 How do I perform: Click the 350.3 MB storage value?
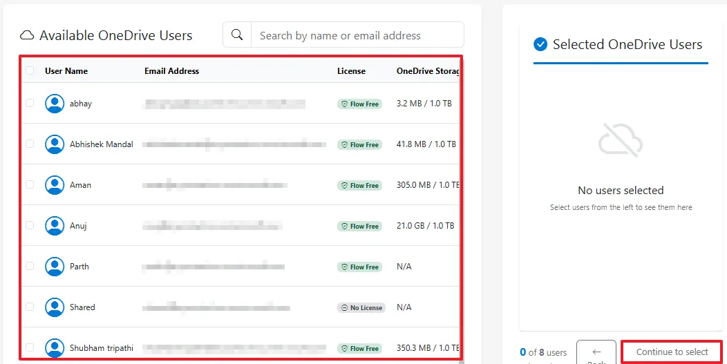tap(428, 348)
